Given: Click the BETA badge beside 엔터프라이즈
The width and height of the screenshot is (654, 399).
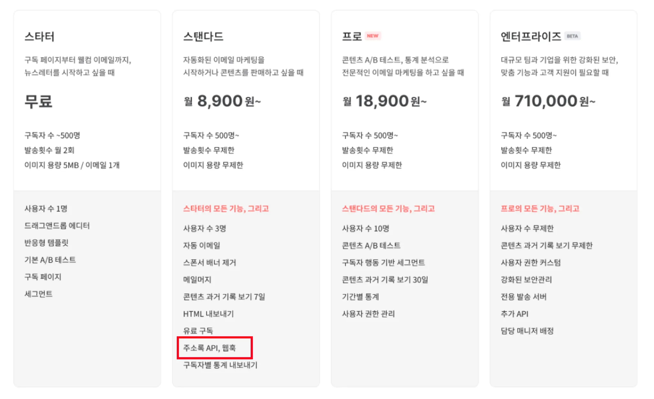Looking at the screenshot, I should point(572,36).
